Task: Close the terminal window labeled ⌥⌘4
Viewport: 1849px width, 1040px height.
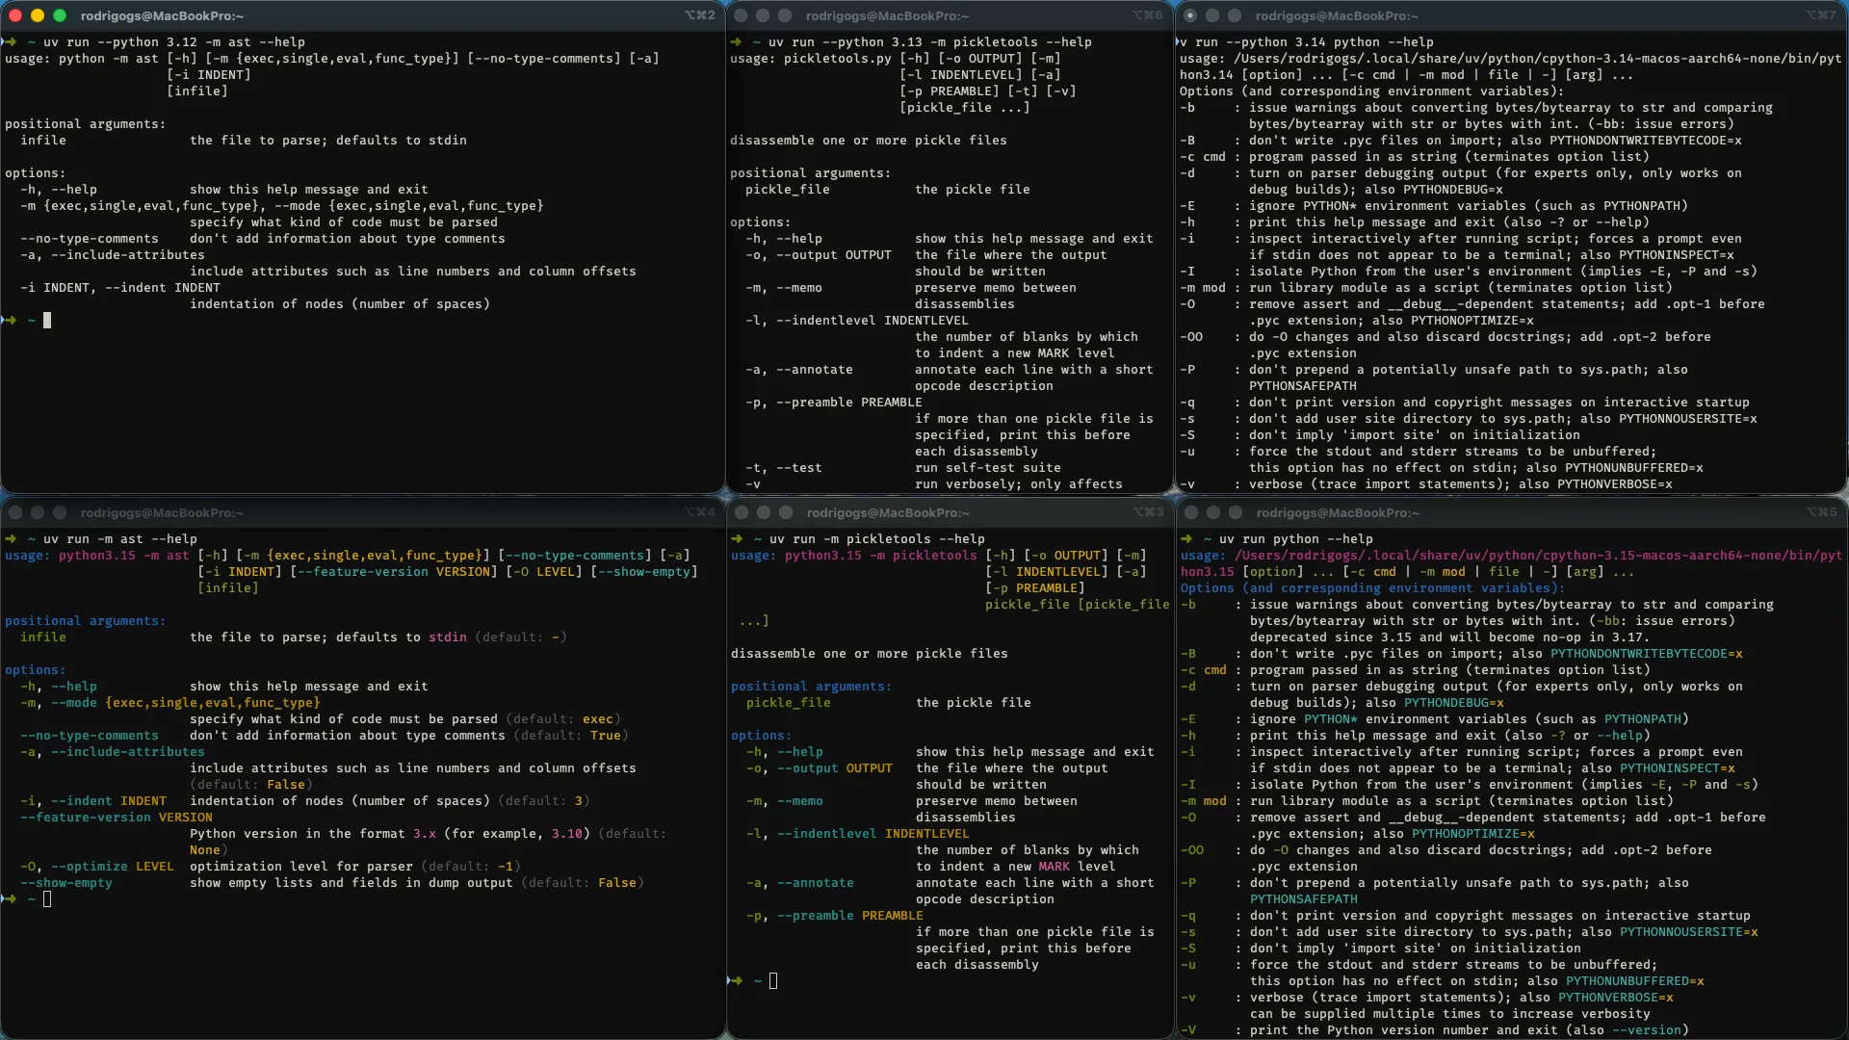Action: click(14, 512)
